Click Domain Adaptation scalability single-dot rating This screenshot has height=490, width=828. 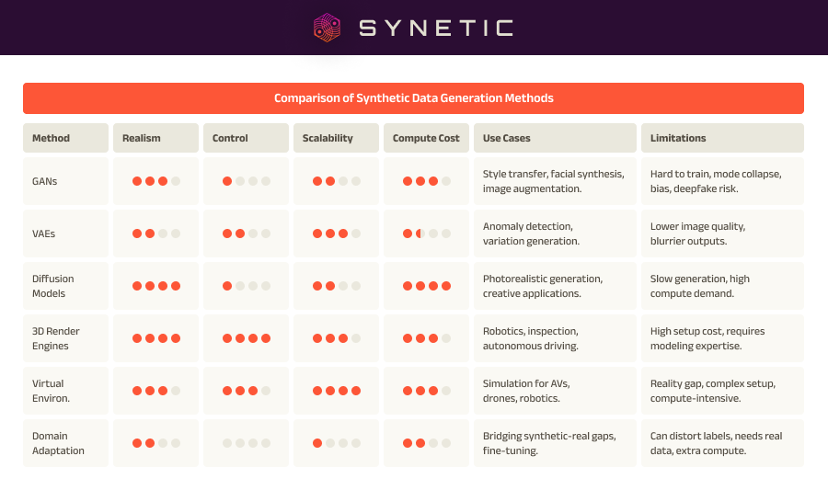(337, 443)
